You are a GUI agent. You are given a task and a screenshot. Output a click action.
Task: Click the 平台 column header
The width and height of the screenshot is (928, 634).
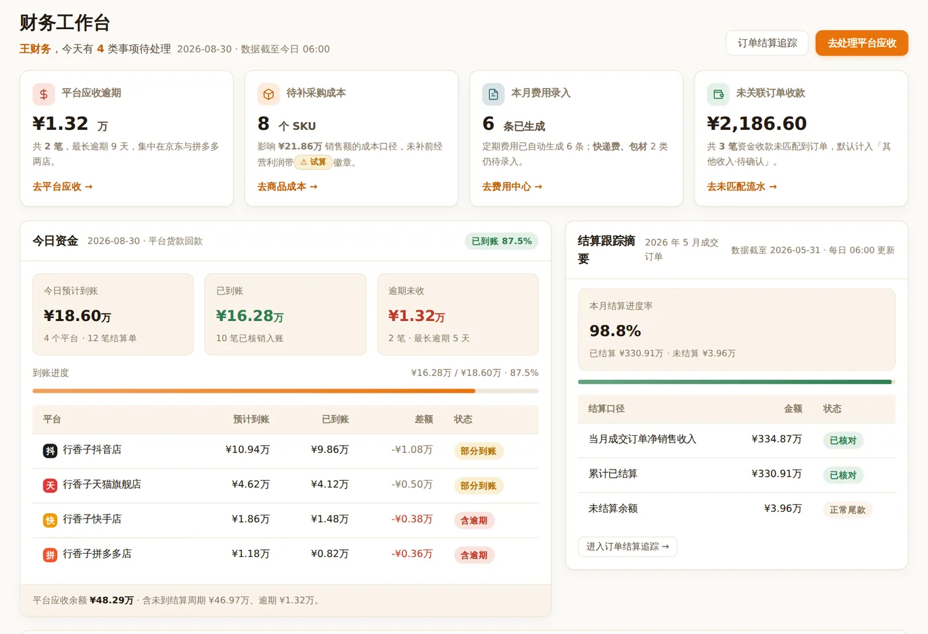[52, 419]
